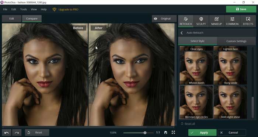Switch to Select Style tab
This screenshot has width=258, height=137.
198,41
